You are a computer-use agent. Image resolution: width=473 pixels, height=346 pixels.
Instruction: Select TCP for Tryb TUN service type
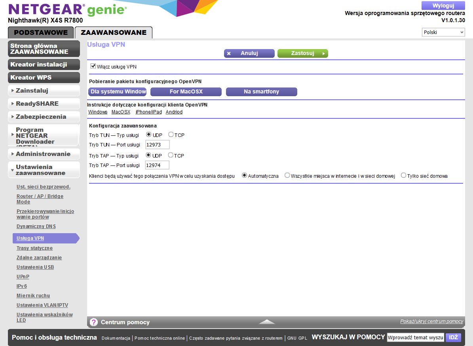pyautogui.click(x=171, y=135)
